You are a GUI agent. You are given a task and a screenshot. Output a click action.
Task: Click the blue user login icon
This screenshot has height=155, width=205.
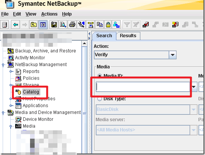click(116, 25)
